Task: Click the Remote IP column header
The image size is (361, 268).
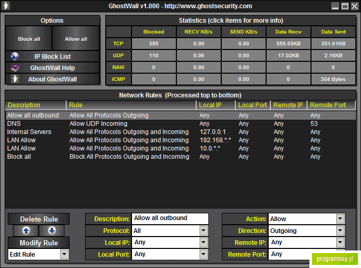Action: click(288, 105)
